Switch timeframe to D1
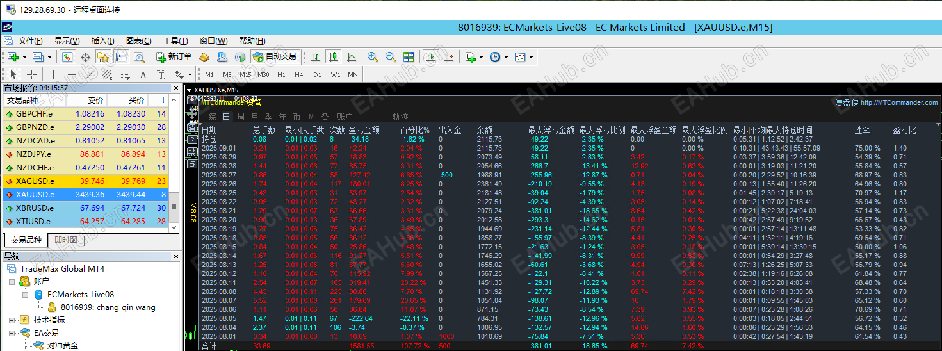Image resolution: width=942 pixels, height=351 pixels. coord(317,74)
